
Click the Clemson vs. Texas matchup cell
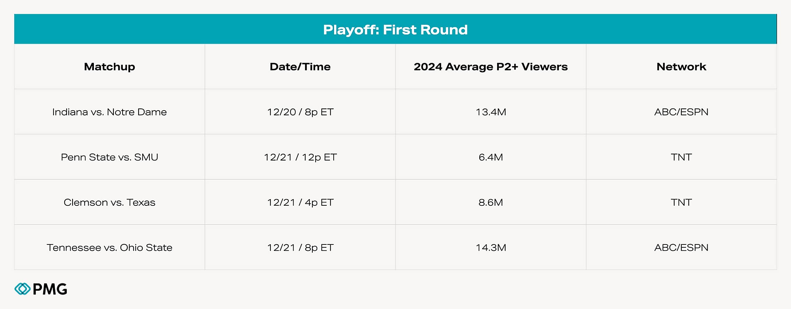pyautogui.click(x=109, y=202)
